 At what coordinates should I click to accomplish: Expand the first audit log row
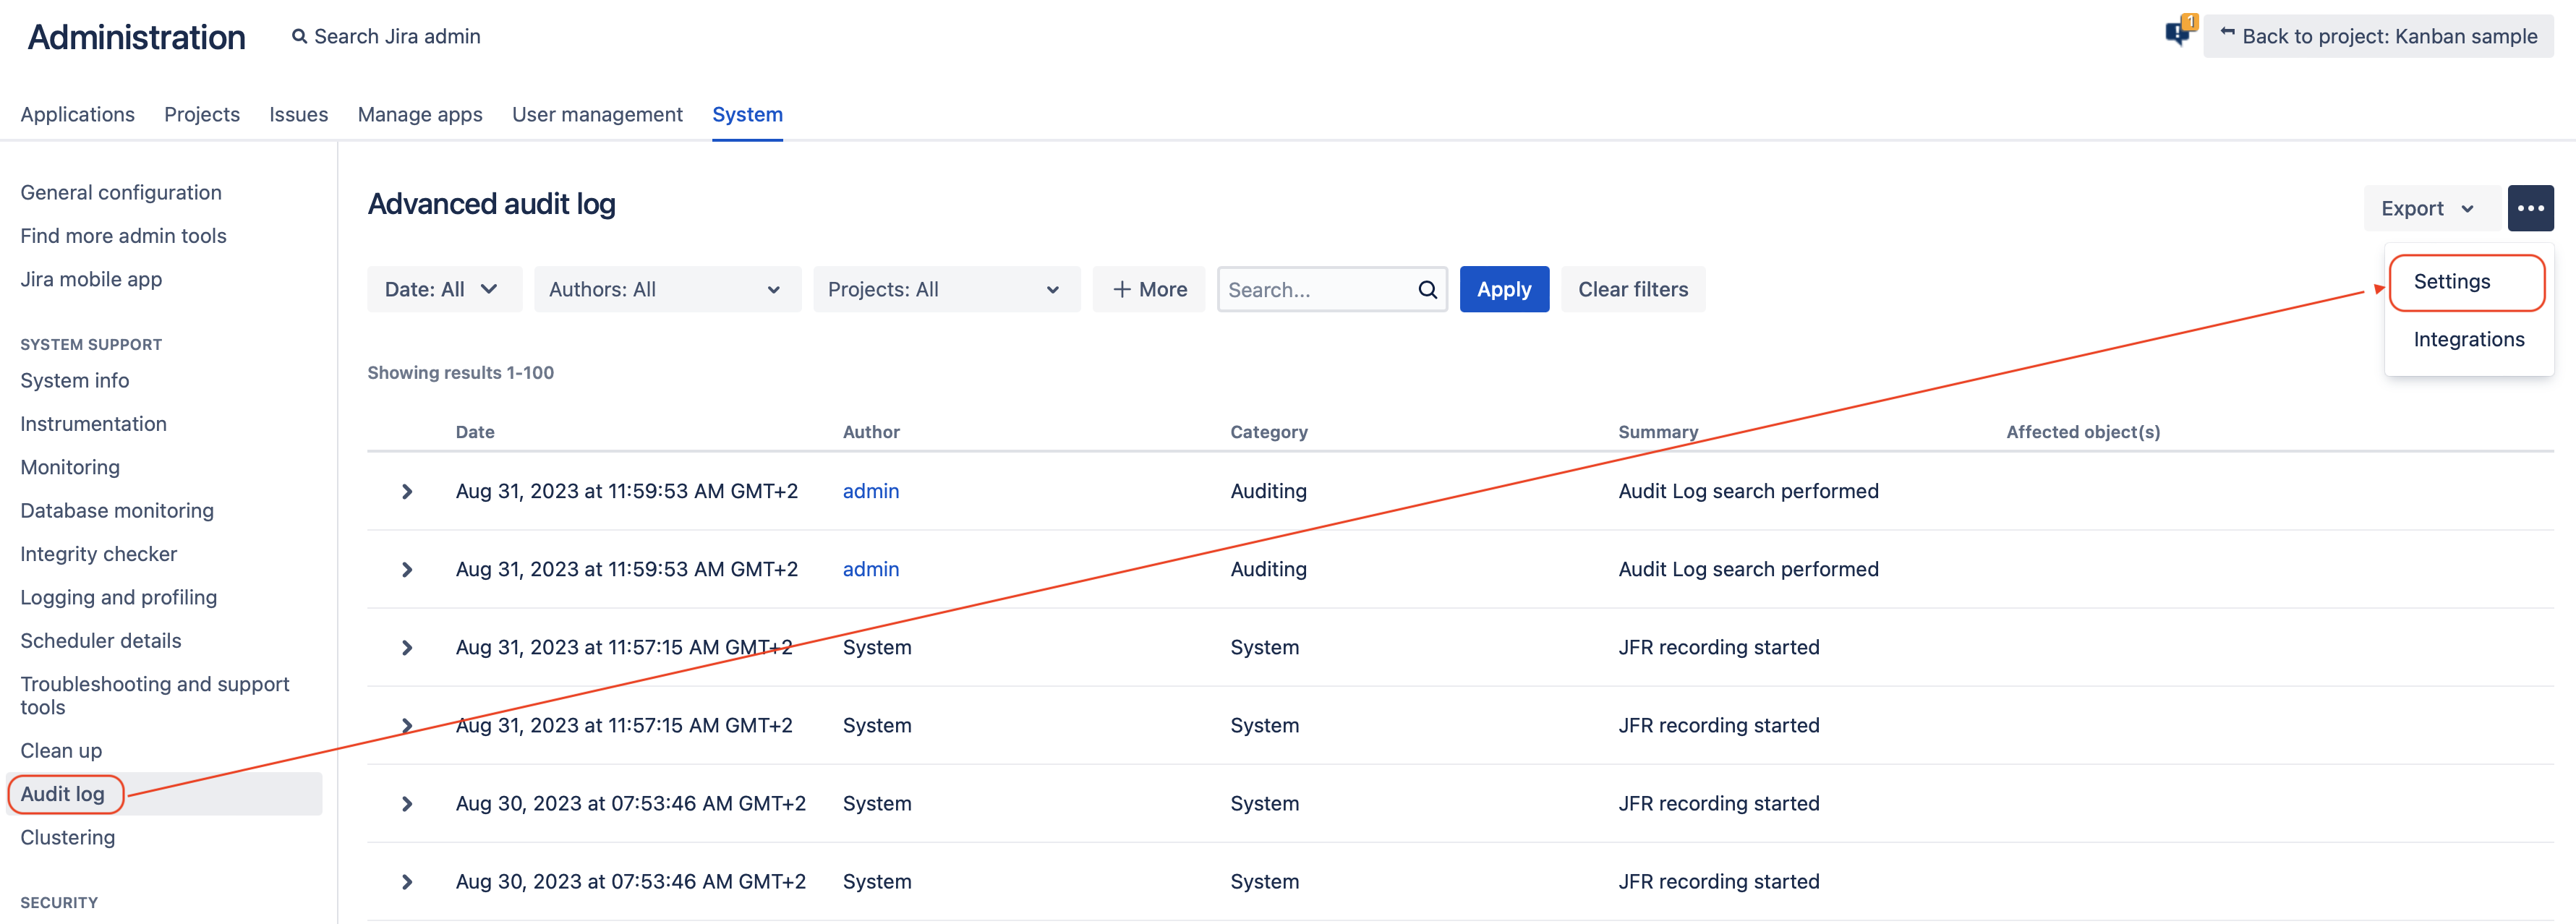[407, 492]
